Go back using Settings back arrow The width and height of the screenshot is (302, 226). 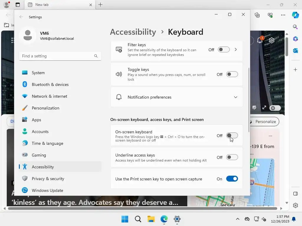pyautogui.click(x=21, y=17)
